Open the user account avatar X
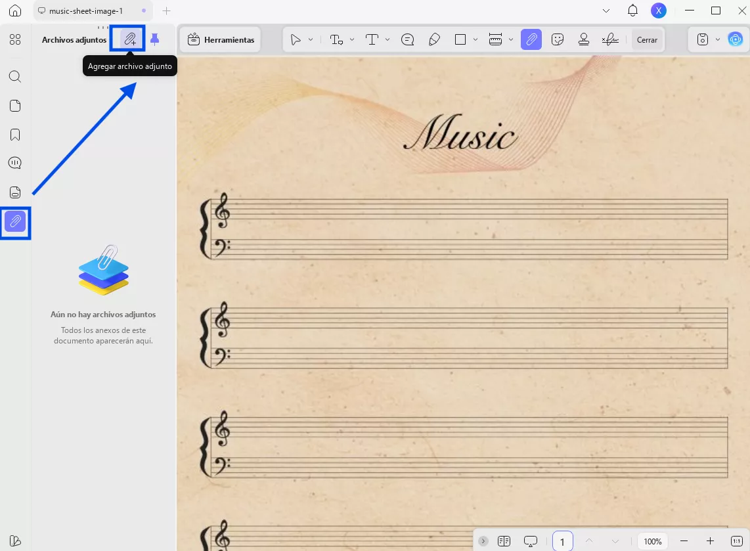Screen dimensions: 750x551 659,11
